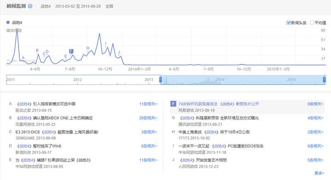331x180 pixels.
Task: Click source and date 3DMGAME 2013-06-09
Action: (36, 138)
